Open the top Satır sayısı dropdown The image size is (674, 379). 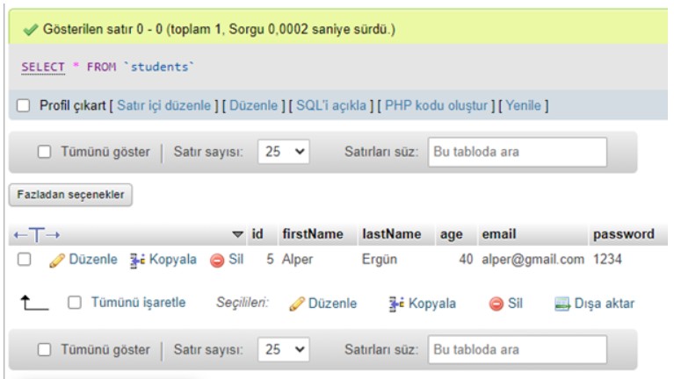(286, 152)
